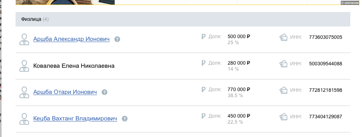
Task: Click help icon next to Кецба Вахтанг Владимирович
Action: tap(125, 119)
